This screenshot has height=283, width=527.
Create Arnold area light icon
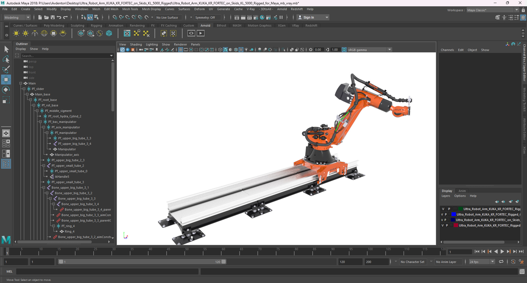pos(16,33)
